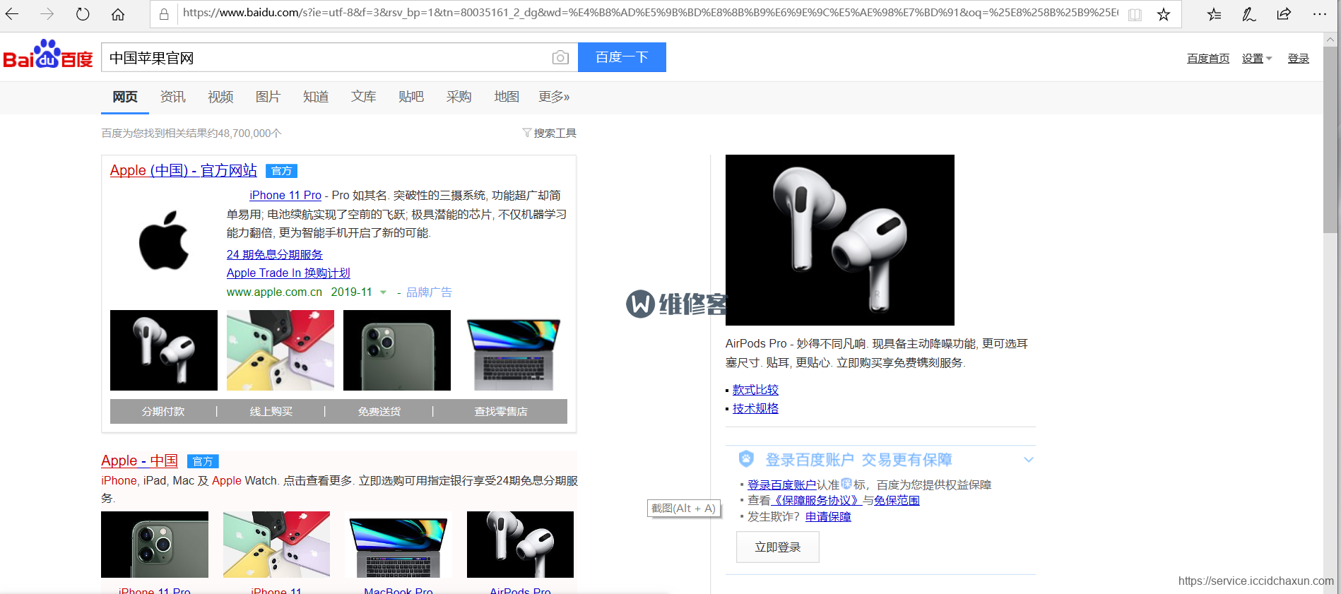Screen dimensions: 1341x594
Task: Click the Apple logo in first result
Action: (164, 240)
